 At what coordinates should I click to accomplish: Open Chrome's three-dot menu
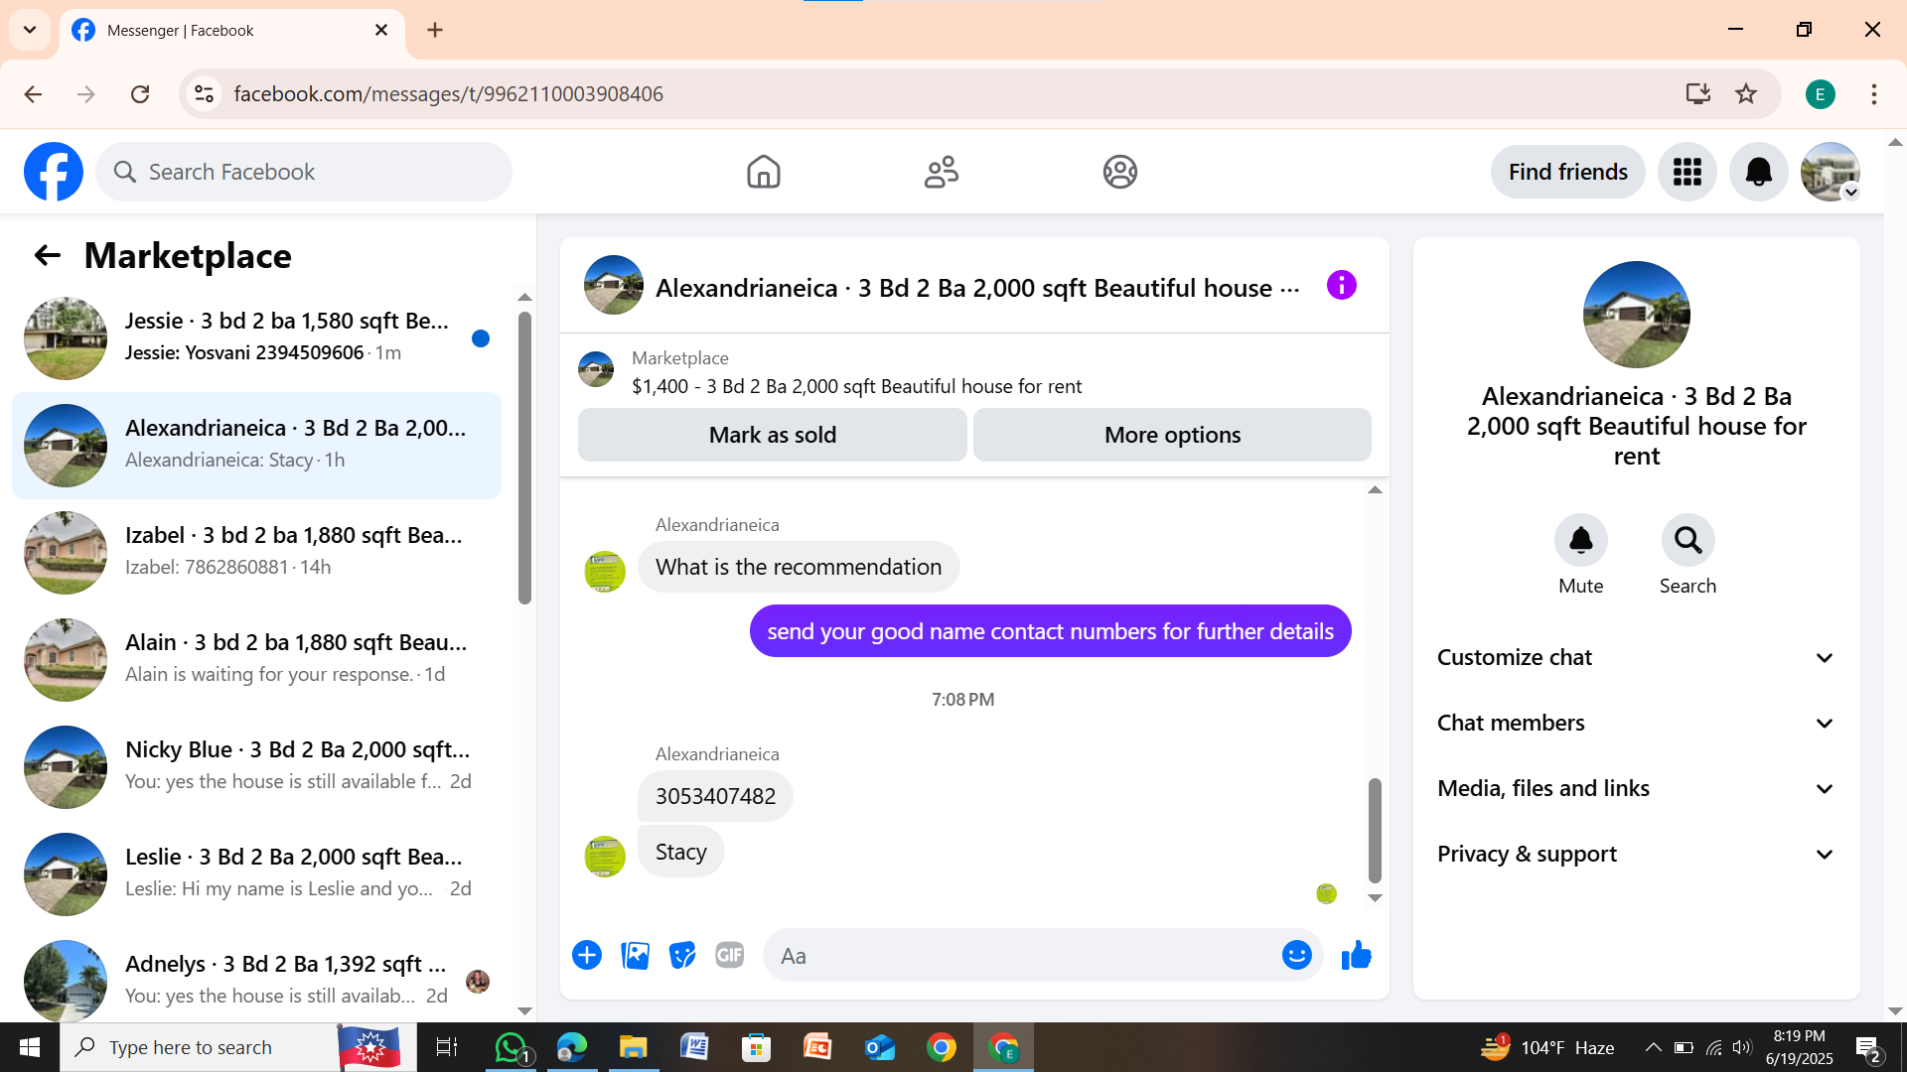(1874, 94)
